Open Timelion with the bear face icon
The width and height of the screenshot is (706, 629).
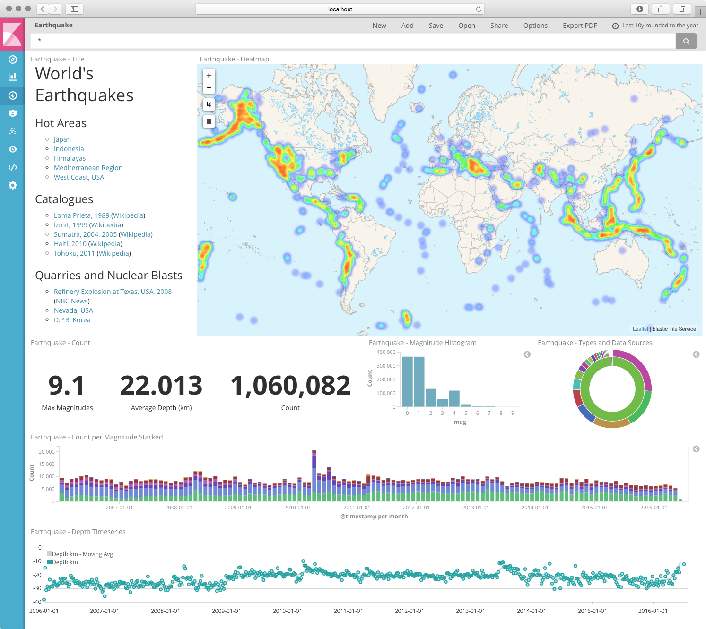pyautogui.click(x=13, y=113)
